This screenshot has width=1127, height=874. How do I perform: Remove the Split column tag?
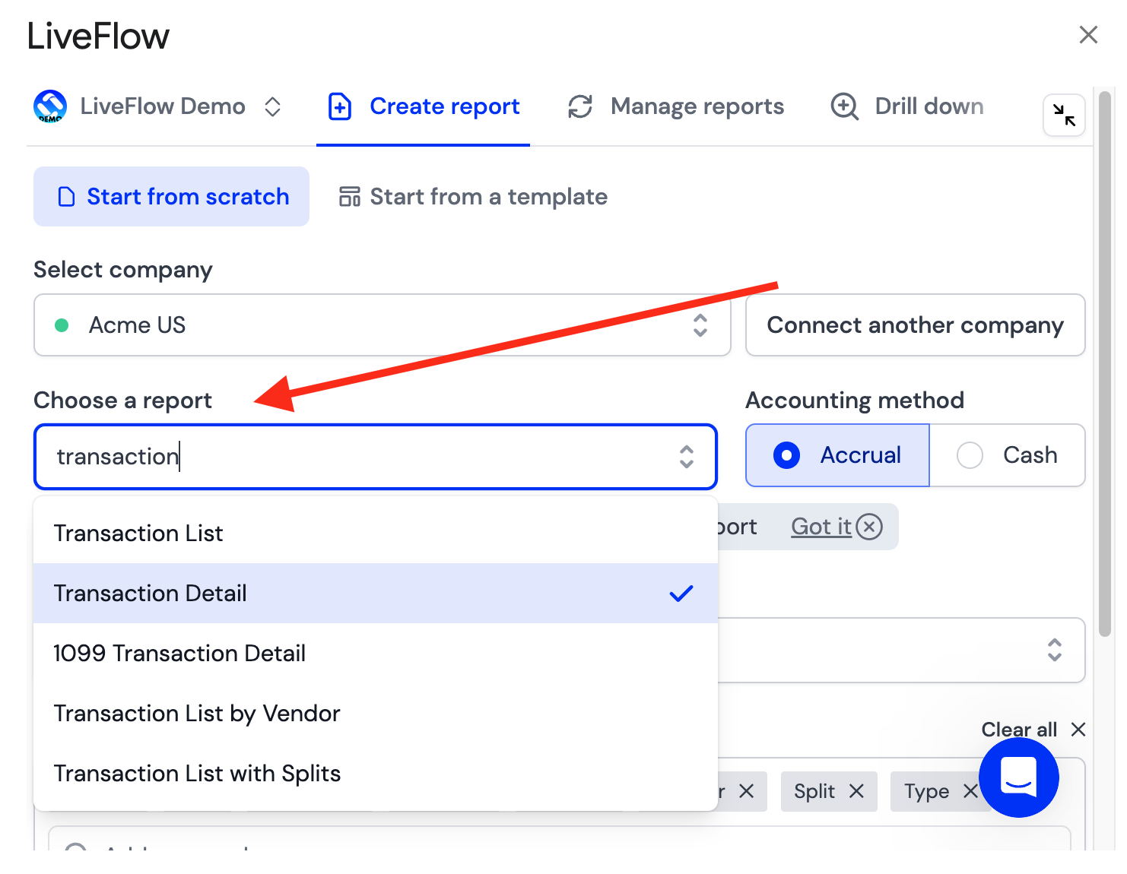coord(856,791)
